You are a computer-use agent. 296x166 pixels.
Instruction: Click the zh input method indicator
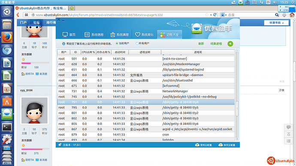[268, 2]
